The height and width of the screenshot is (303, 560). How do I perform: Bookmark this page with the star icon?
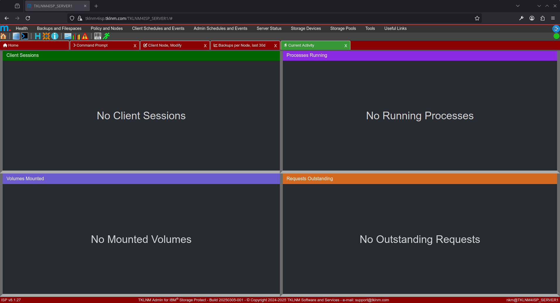tap(477, 18)
